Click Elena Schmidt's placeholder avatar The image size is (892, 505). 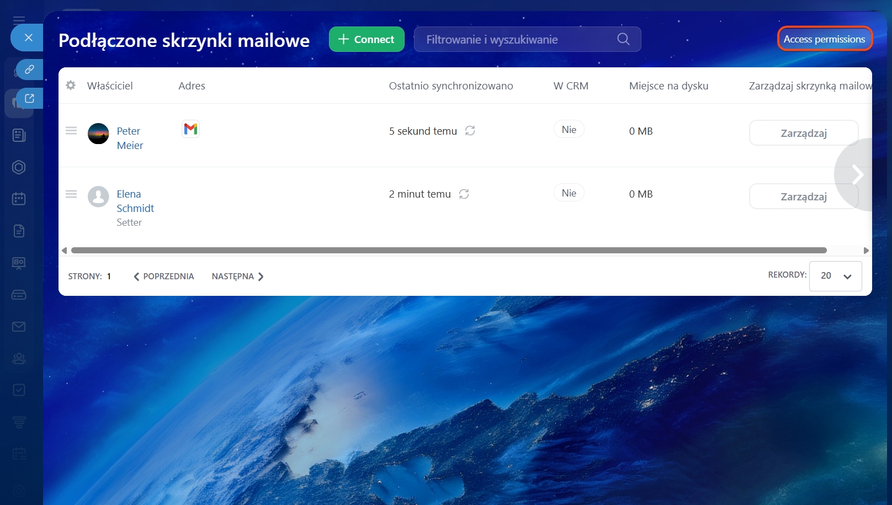(x=98, y=196)
